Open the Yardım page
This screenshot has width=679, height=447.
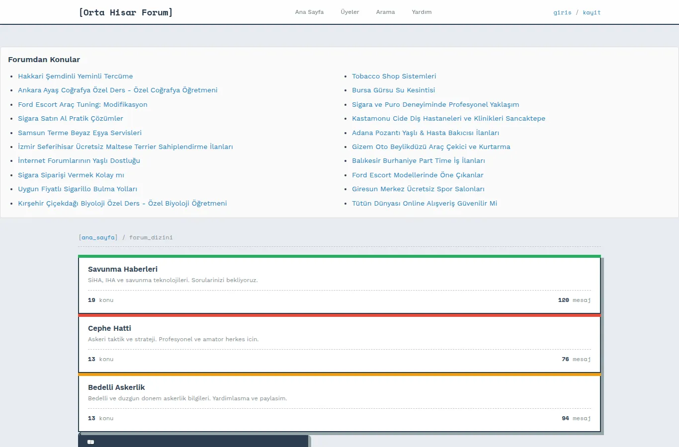(x=422, y=12)
